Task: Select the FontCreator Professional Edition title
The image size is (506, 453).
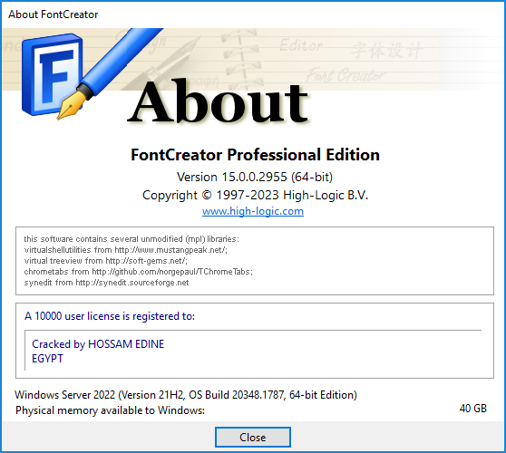Action: tap(255, 155)
